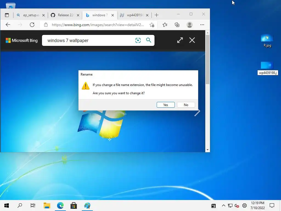
Task: Click the page vertical scrollbar thumb
Action: pyautogui.click(x=207, y=59)
